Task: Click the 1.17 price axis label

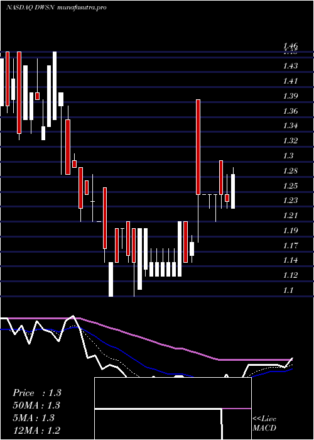Action: (x=290, y=246)
